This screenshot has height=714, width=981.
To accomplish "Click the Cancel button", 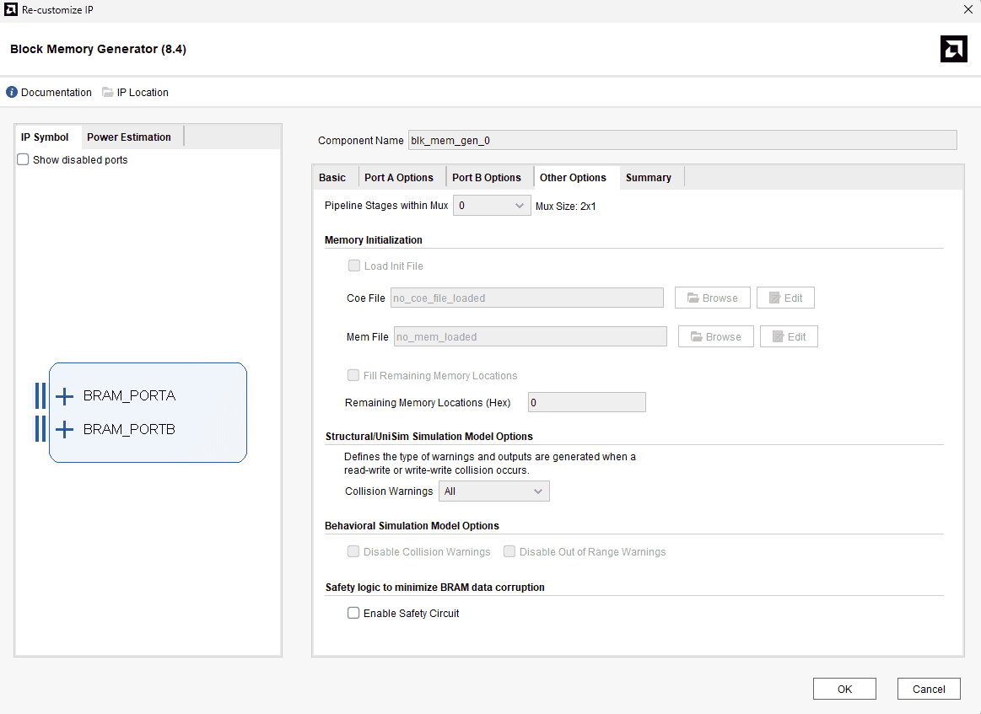I will (x=928, y=689).
